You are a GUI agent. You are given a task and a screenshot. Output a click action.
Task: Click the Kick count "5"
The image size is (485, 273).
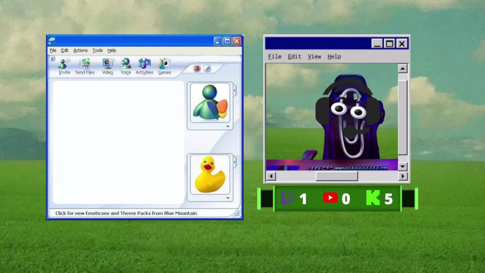[x=389, y=199]
